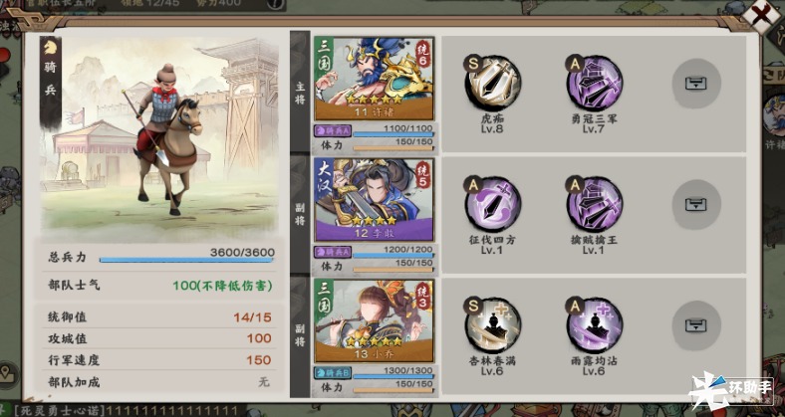Select the 李敢 general card
Image resolution: width=785 pixels, height=417 pixels.
tap(374, 200)
